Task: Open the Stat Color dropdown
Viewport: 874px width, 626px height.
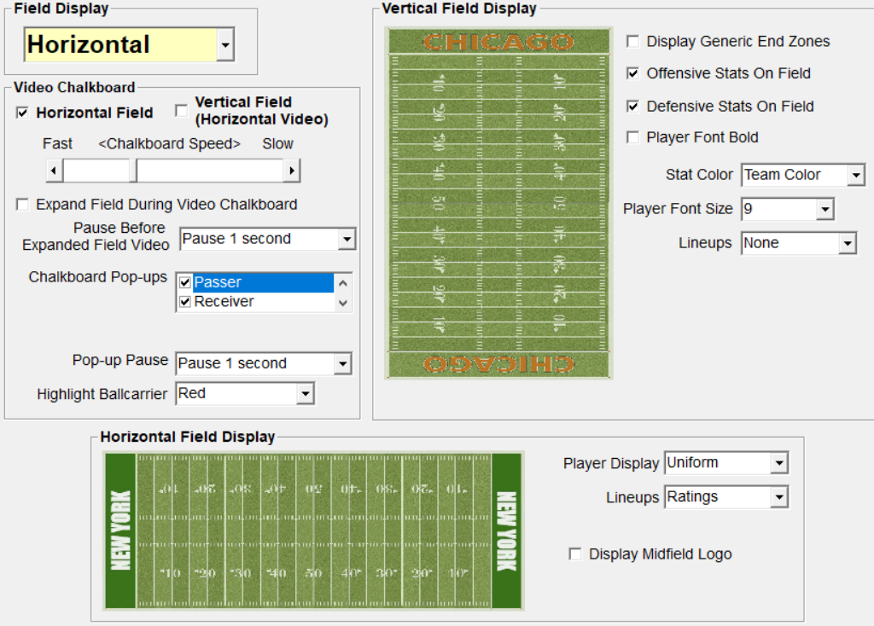Action: [x=856, y=176]
